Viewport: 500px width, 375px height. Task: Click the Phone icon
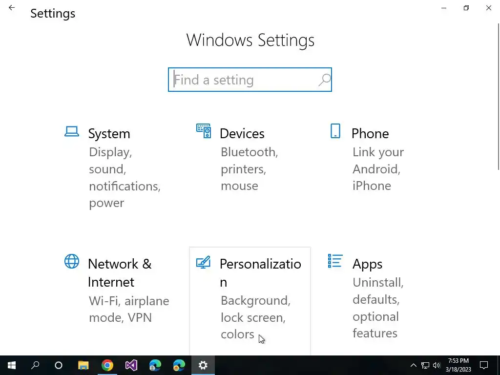pyautogui.click(x=335, y=131)
